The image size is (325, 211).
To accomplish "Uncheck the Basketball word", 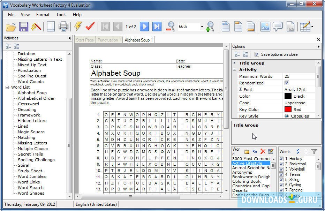I will coord(281,164).
